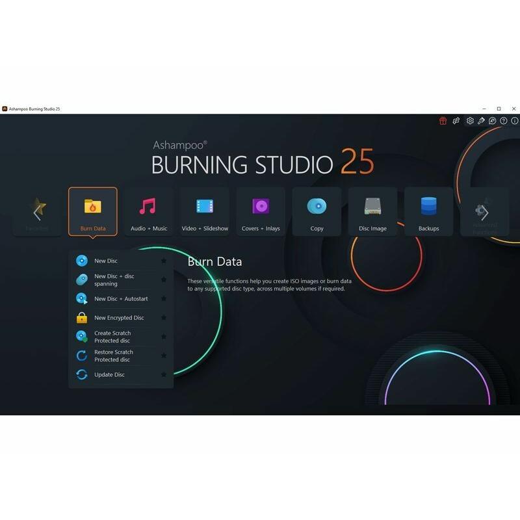Image resolution: width=520 pixels, height=520 pixels.
Task: Click the Ashampoo app icon in title bar
Action: click(x=5, y=109)
